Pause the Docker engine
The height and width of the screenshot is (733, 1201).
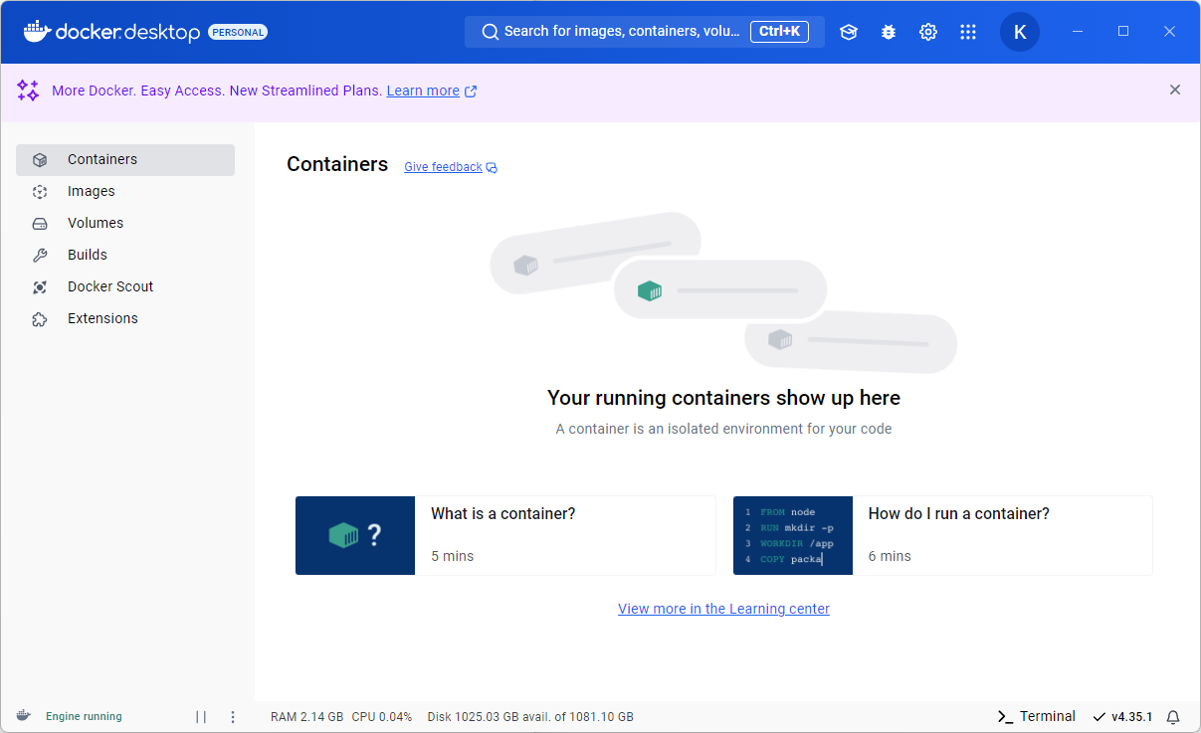pyautogui.click(x=201, y=716)
